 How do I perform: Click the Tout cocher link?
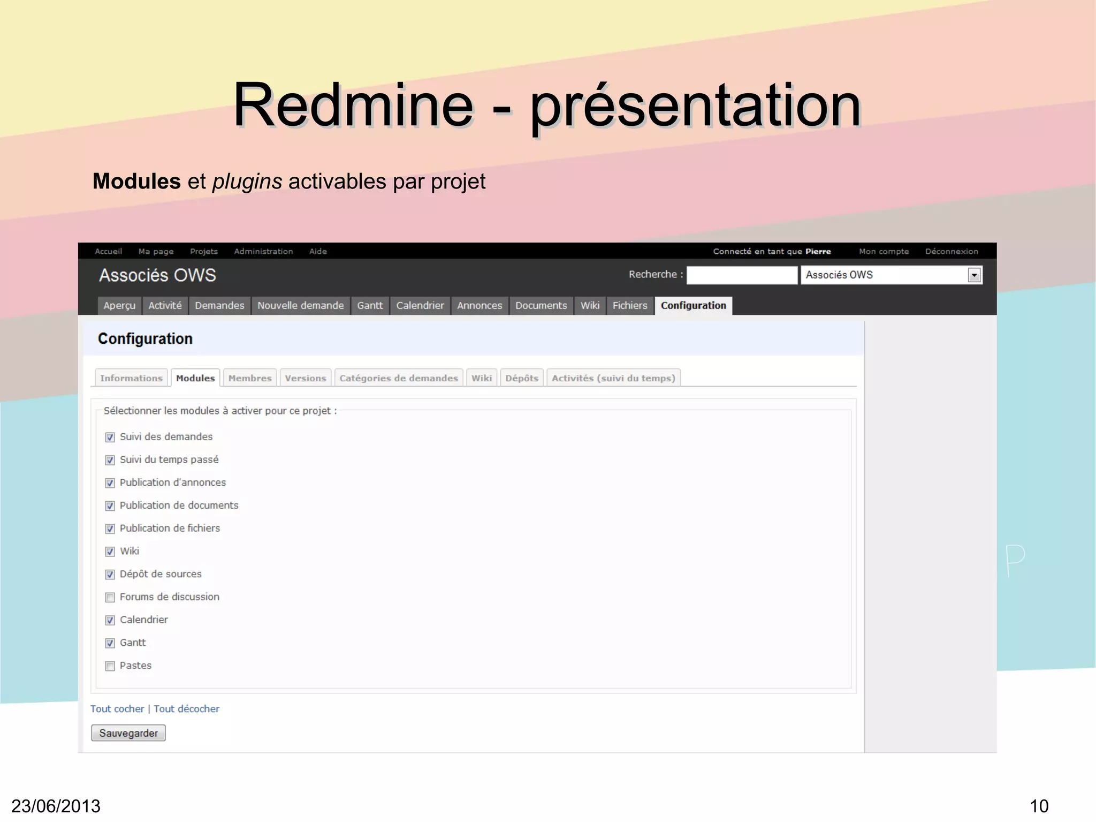pos(117,709)
